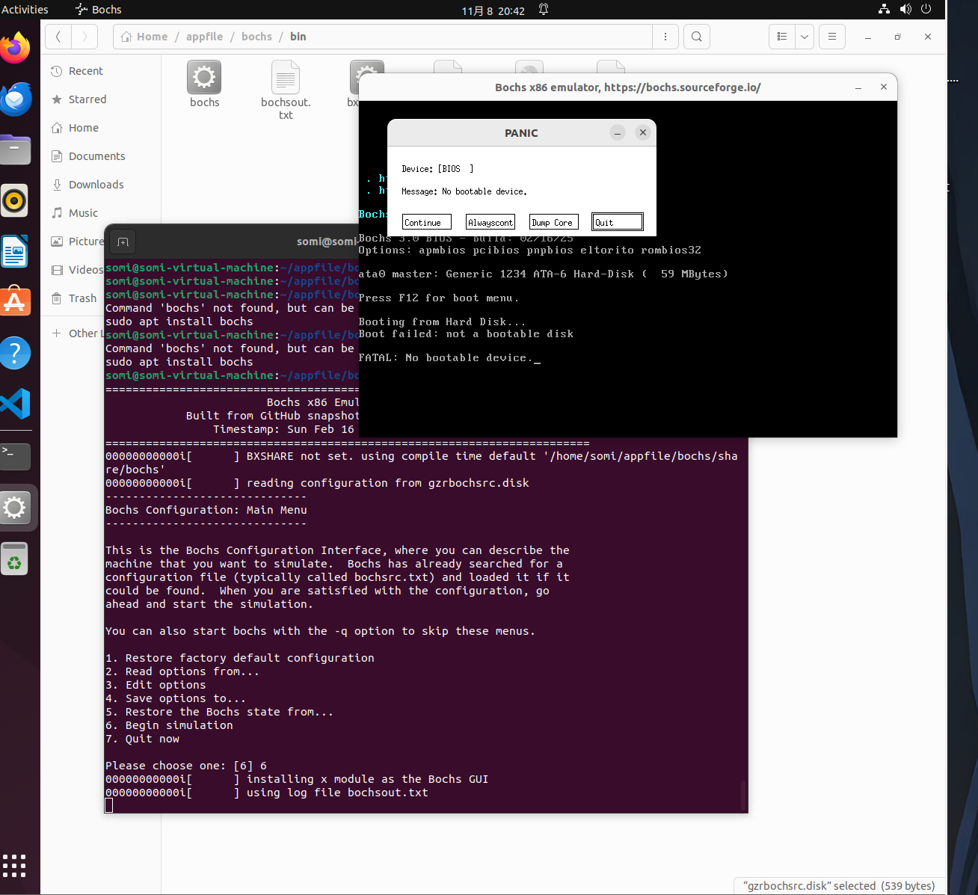Image resolution: width=978 pixels, height=895 pixels.
Task: Open the Bochs gear app in dock
Action: 15,508
